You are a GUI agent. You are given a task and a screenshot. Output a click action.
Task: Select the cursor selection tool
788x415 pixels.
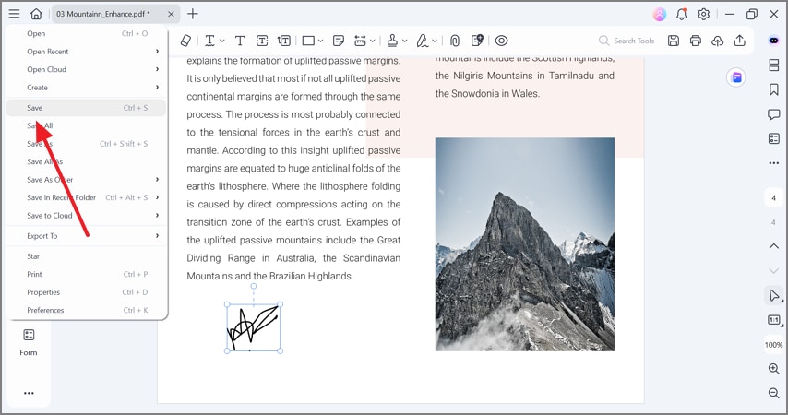click(774, 295)
